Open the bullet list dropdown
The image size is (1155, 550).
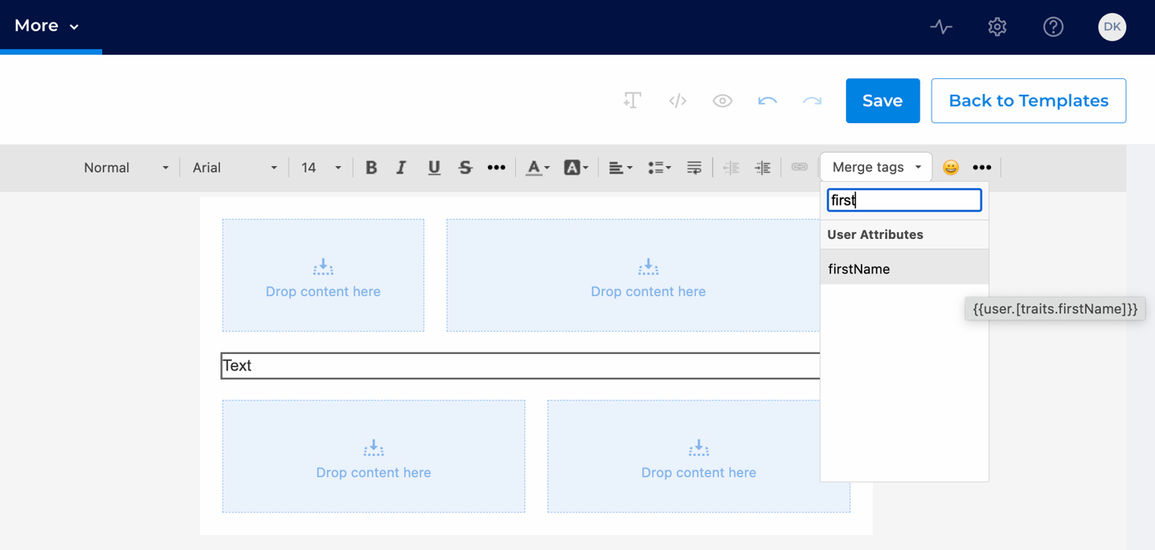coord(659,168)
